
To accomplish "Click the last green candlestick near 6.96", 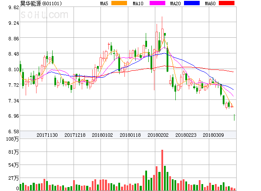I will (234, 118).
